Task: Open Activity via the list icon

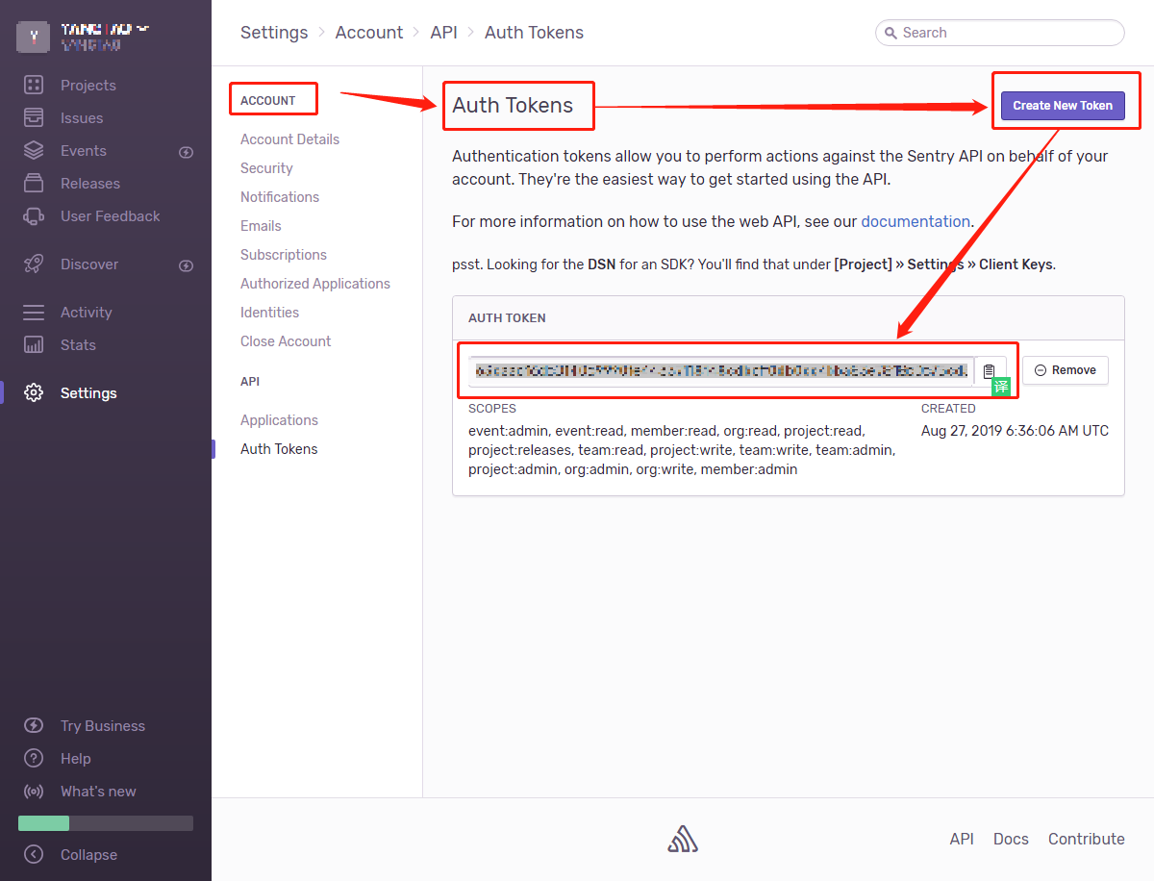Action: pos(34,313)
